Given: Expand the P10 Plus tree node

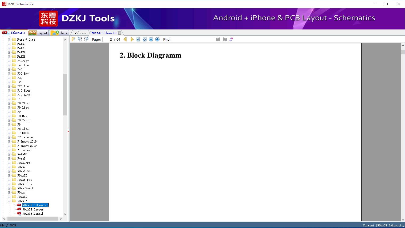Looking at the screenshot, I should [x=9, y=91].
